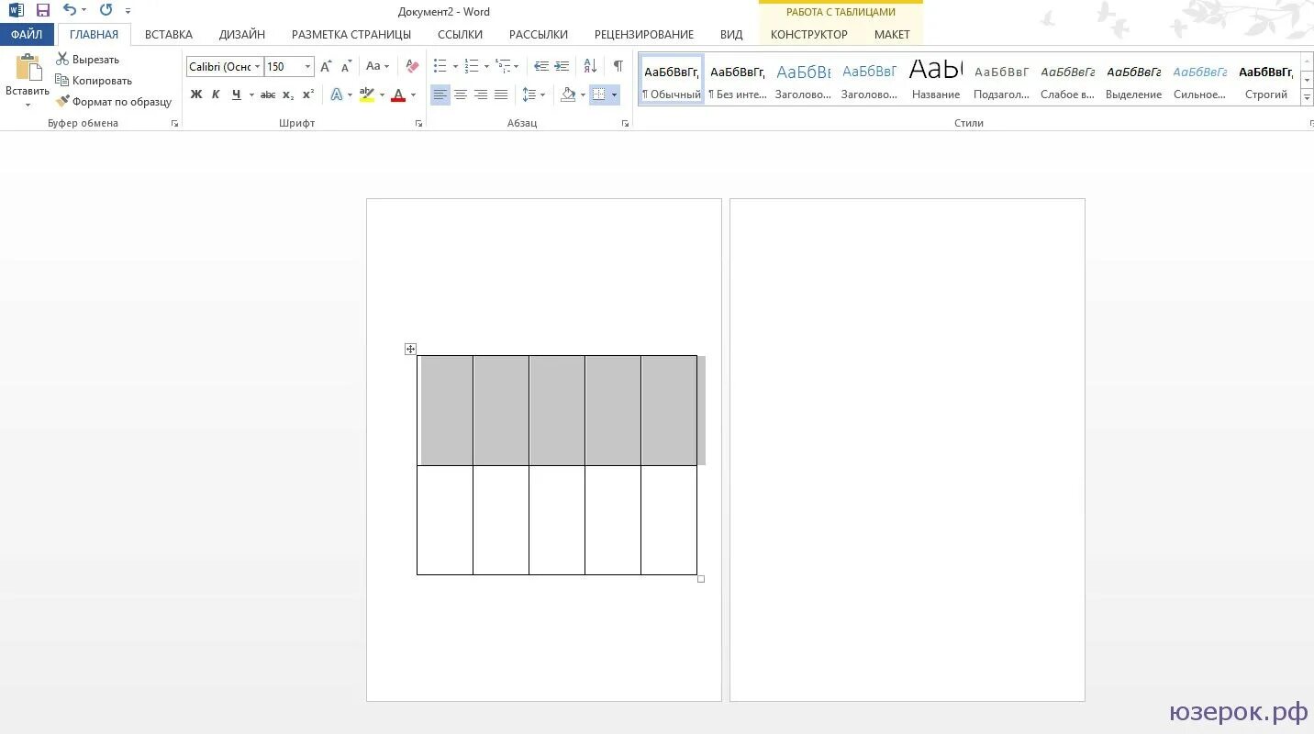Apply the Название style

(x=936, y=80)
